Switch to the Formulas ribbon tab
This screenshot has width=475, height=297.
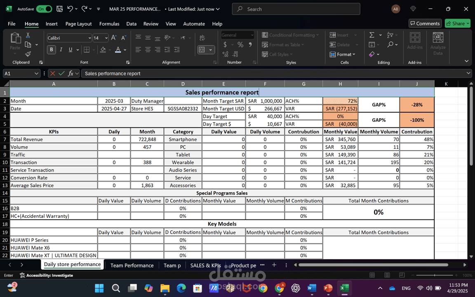pos(109,24)
